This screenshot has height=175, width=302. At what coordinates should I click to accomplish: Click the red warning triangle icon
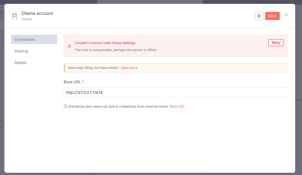click(70, 46)
